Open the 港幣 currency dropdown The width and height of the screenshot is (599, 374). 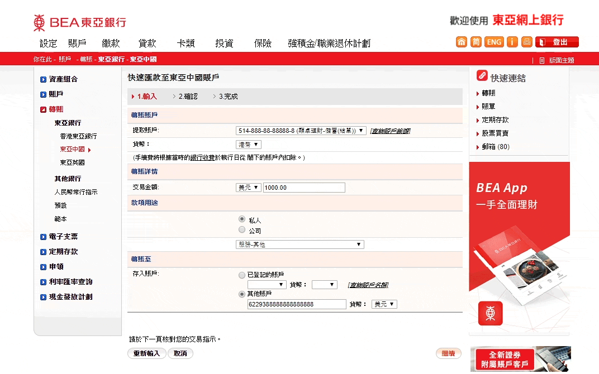click(249, 145)
